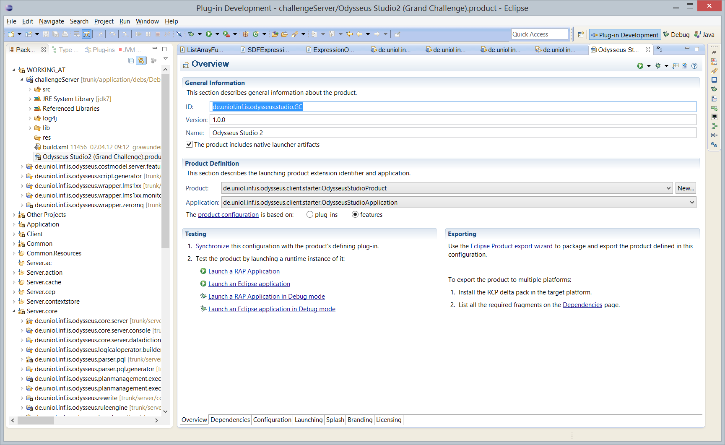Click the Open Perspective icon
The width and height of the screenshot is (725, 445).
point(581,35)
